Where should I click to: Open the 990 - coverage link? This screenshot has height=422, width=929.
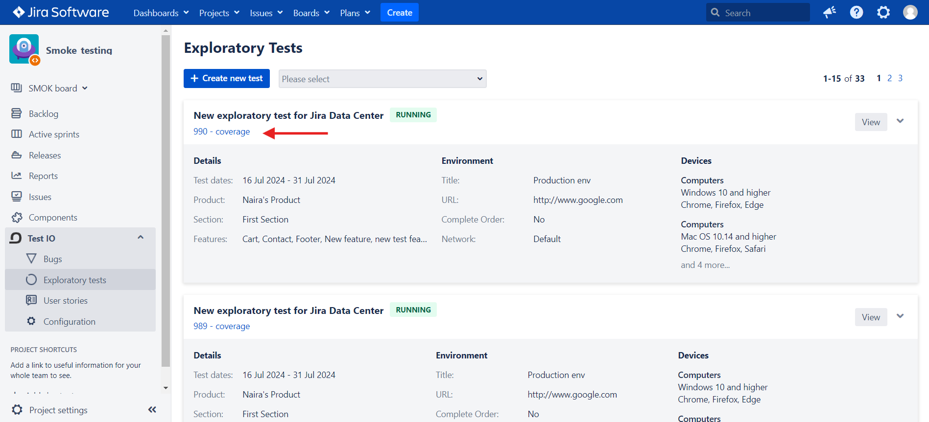point(221,132)
